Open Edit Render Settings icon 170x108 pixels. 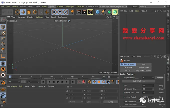tap(90, 12)
